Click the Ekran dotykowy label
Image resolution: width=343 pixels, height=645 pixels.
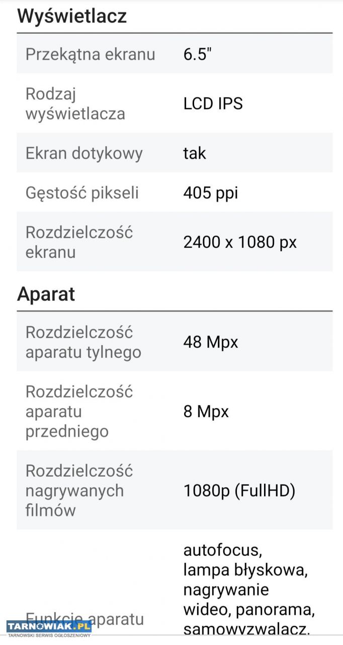tap(84, 153)
